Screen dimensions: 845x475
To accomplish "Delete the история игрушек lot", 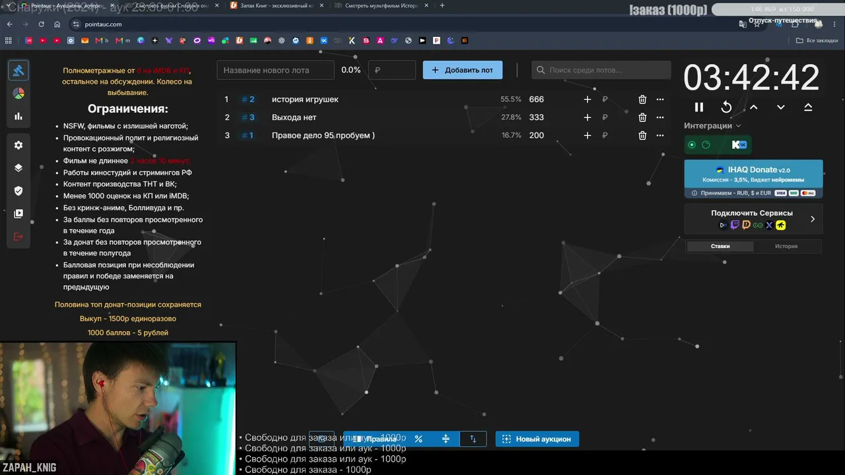I will pyautogui.click(x=642, y=100).
